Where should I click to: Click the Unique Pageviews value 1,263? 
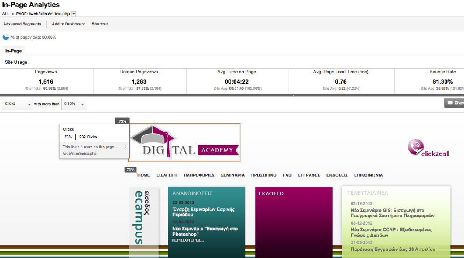pos(139,82)
